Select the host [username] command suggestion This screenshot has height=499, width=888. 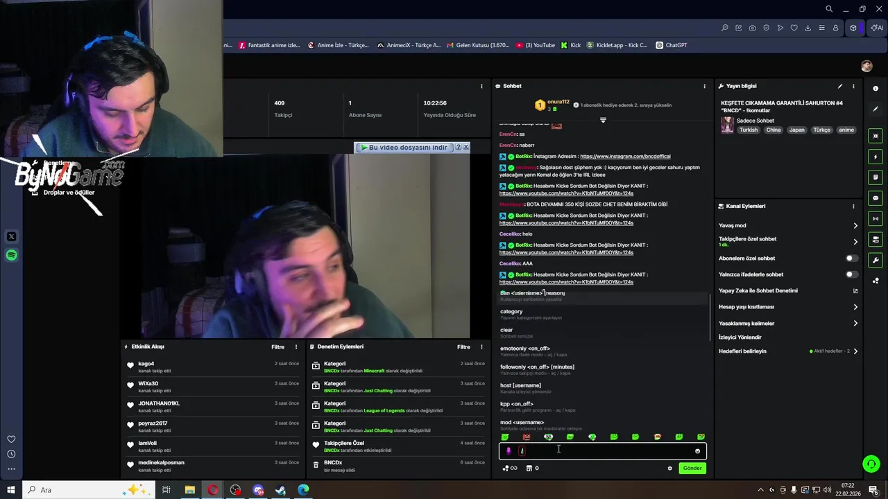click(604, 388)
